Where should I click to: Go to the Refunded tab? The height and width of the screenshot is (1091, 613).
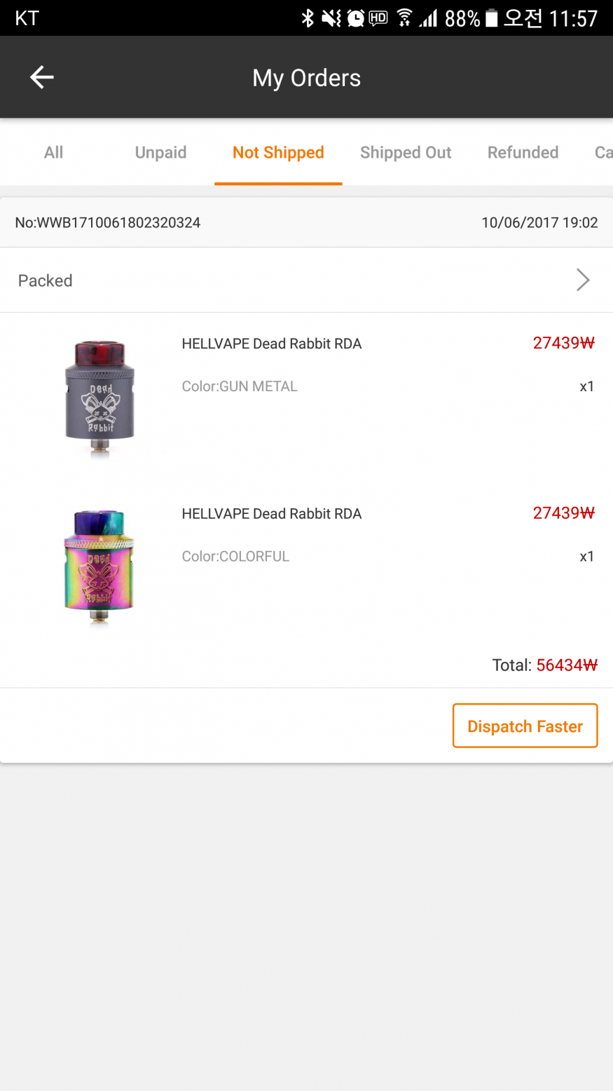(x=523, y=152)
